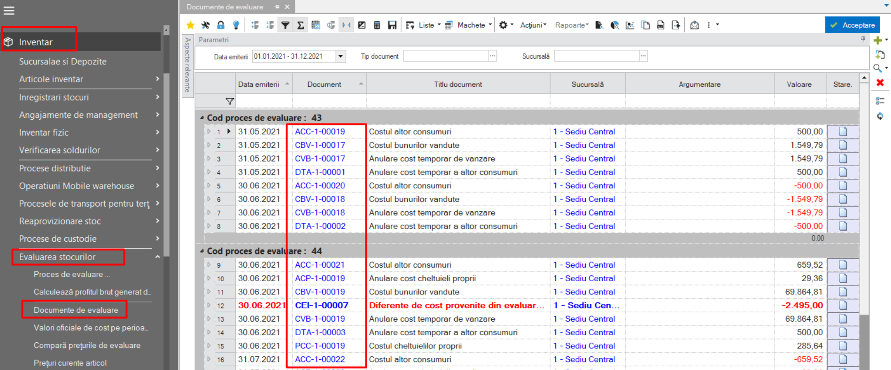The image size is (891, 370).
Task: Toggle the funnel filter row button
Action: (285, 25)
